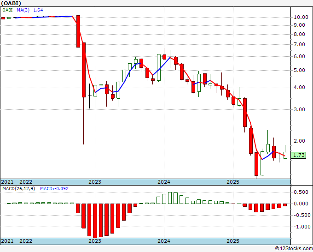This screenshot has height=252, width=313.
Task: Click 2023 on the price chart timeline
Action: [x=95, y=182]
